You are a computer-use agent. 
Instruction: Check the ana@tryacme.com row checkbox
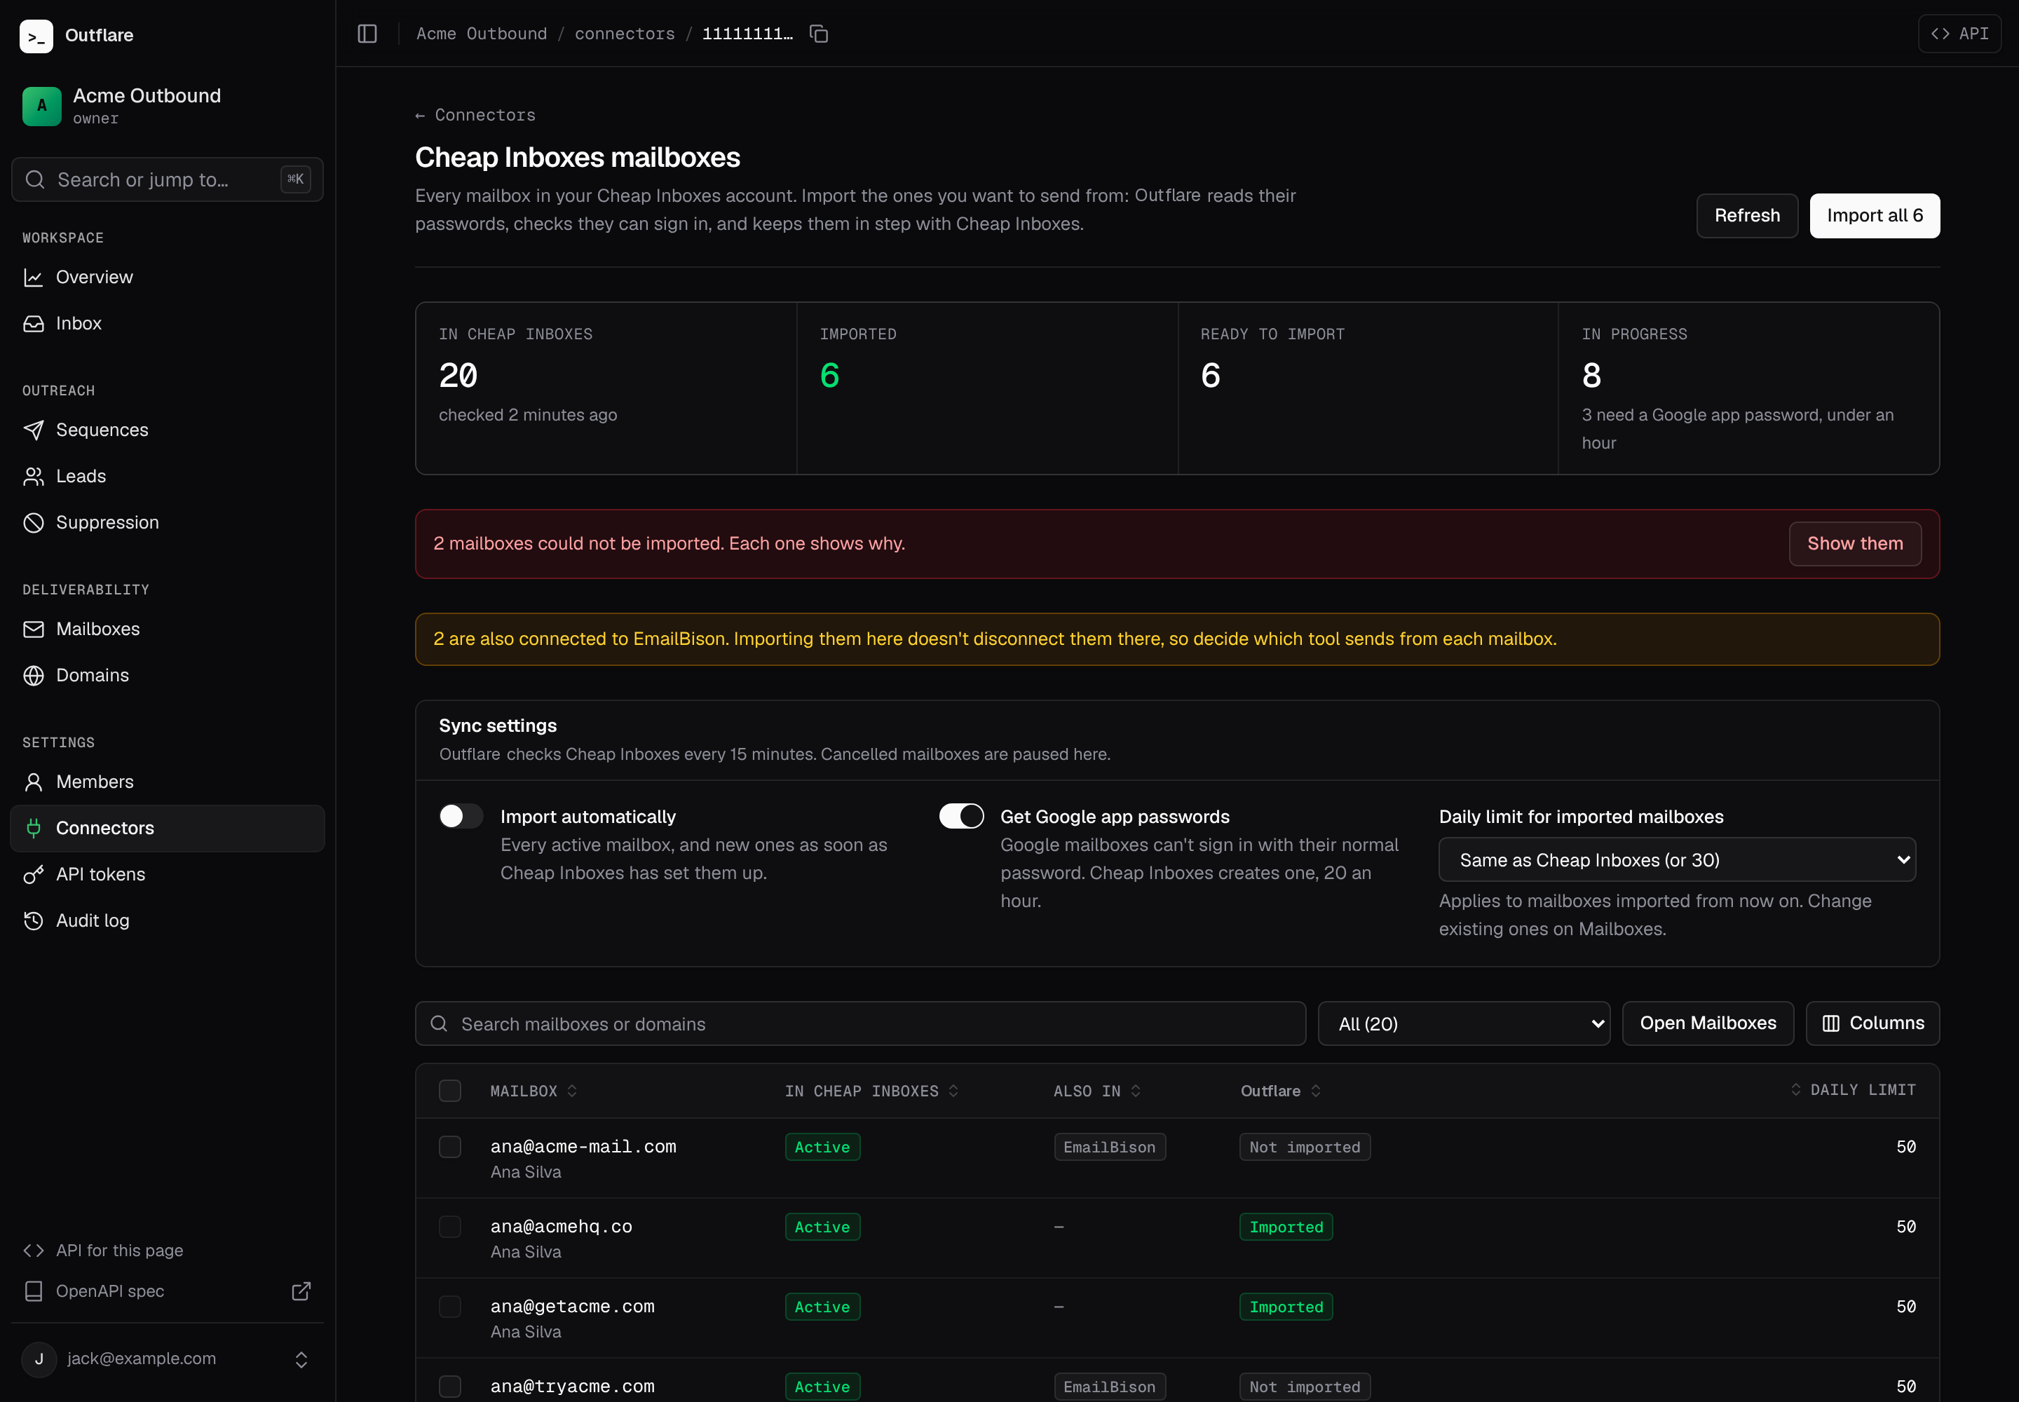click(x=450, y=1386)
